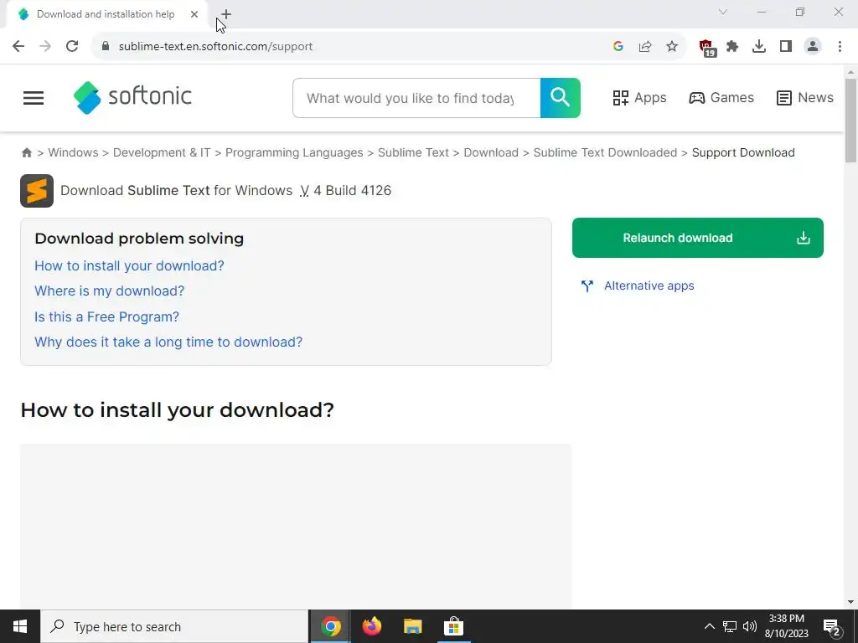Open the notification center icon
858x643 pixels.
(832, 627)
